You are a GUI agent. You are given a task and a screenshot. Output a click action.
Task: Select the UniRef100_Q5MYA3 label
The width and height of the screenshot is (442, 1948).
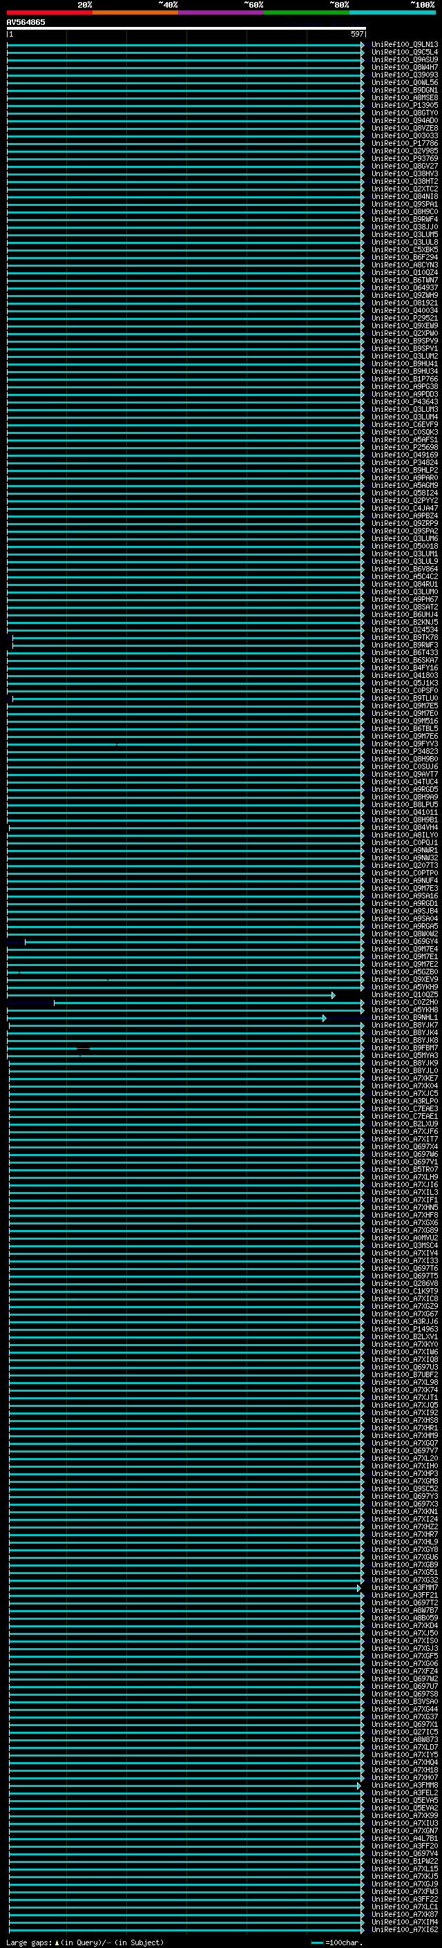click(x=404, y=1056)
